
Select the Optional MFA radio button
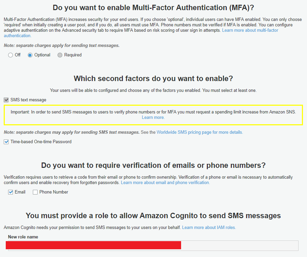tap(30, 55)
